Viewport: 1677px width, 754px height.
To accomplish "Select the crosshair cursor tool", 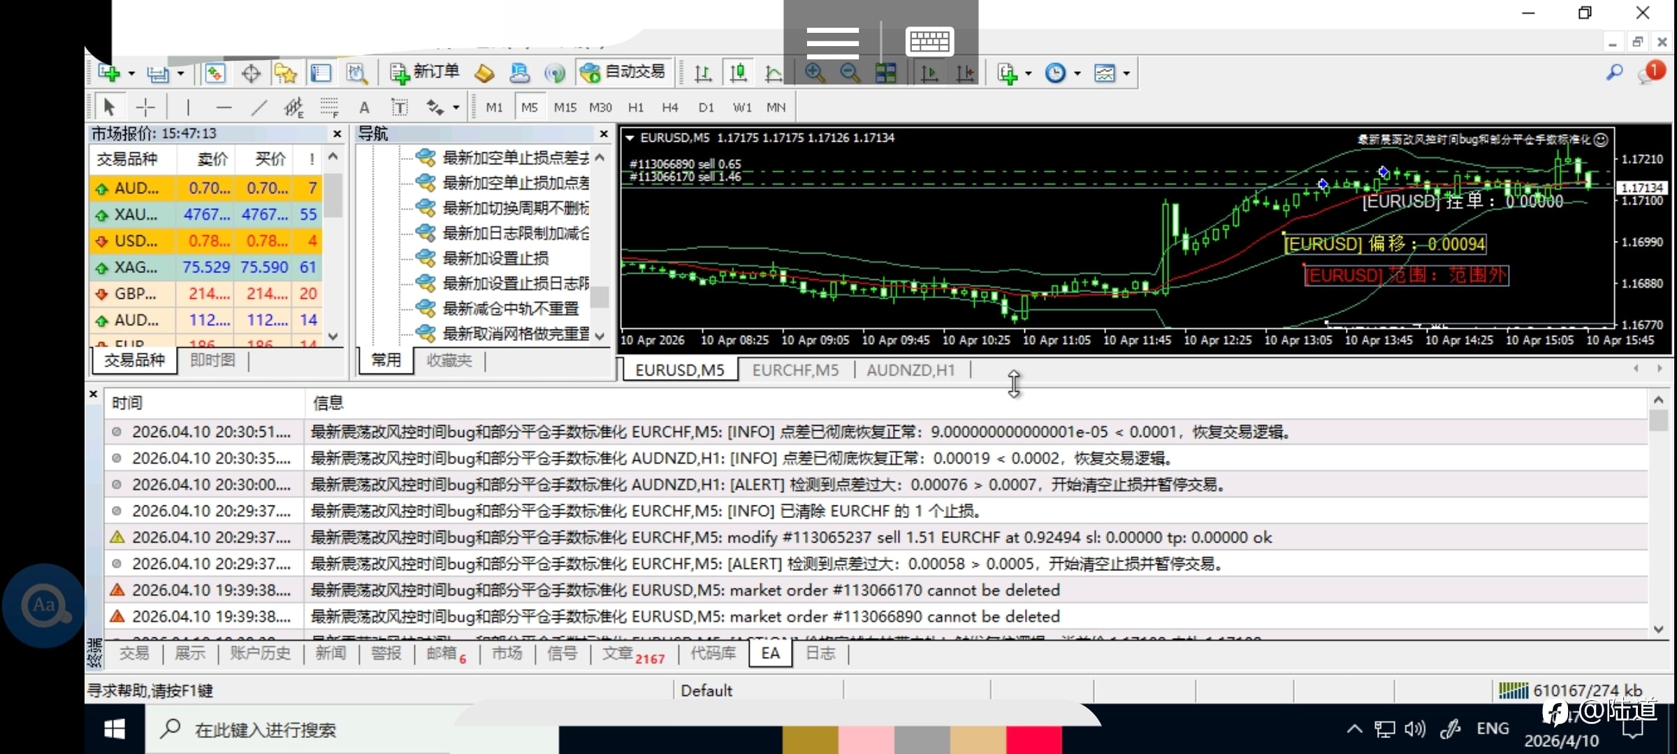I will [145, 108].
